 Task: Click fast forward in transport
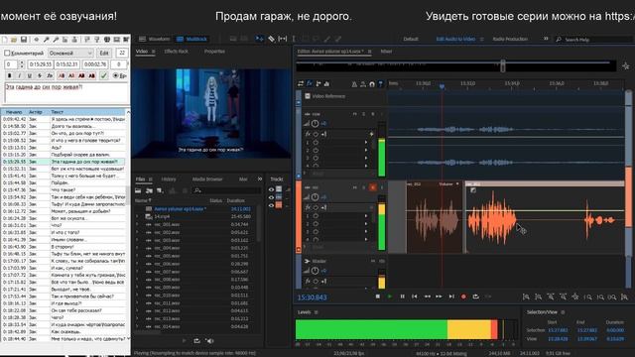click(x=439, y=297)
